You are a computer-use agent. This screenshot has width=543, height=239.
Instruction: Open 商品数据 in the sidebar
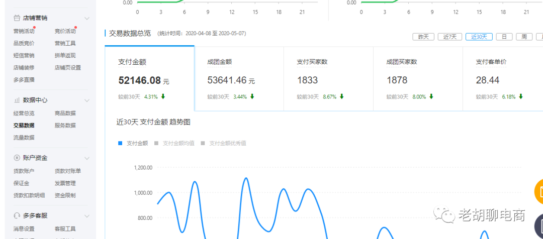pos(65,113)
